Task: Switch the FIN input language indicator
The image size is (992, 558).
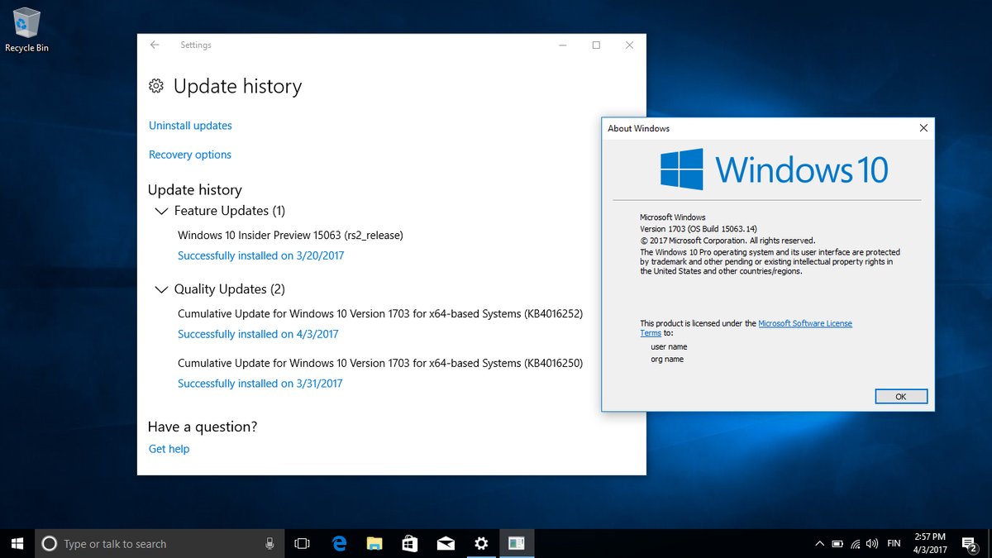Action: pos(894,543)
